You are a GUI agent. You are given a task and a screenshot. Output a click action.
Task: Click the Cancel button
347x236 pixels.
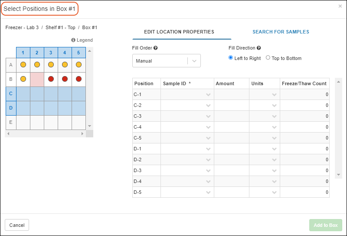tap(17, 225)
